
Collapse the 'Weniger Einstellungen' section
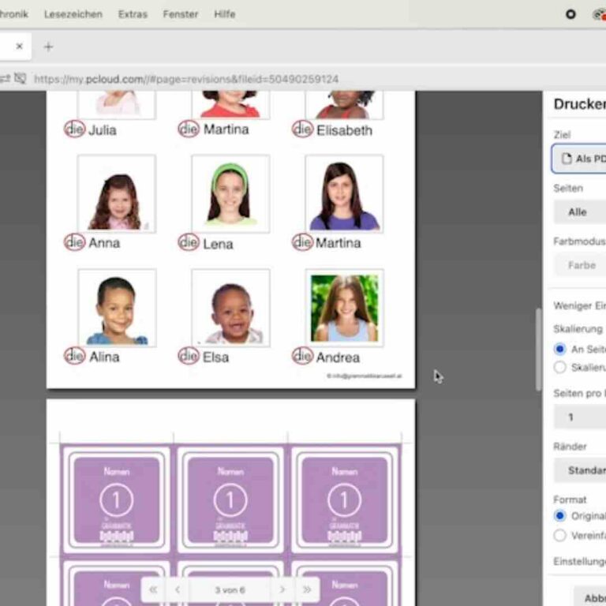coord(579,305)
